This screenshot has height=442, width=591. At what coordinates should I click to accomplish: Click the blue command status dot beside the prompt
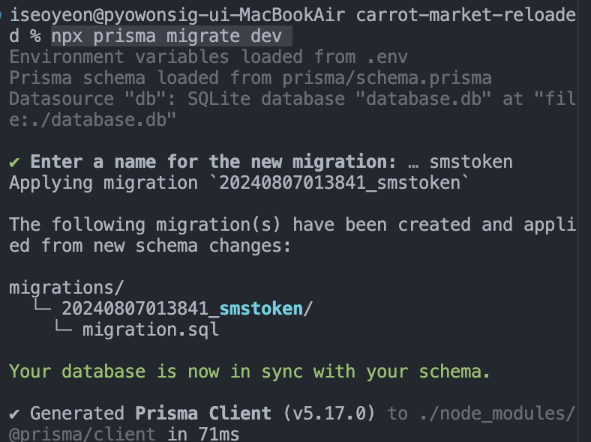[1, 16]
